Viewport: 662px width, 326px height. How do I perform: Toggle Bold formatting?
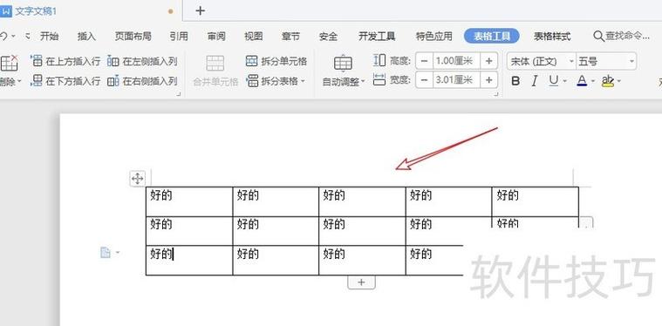515,81
